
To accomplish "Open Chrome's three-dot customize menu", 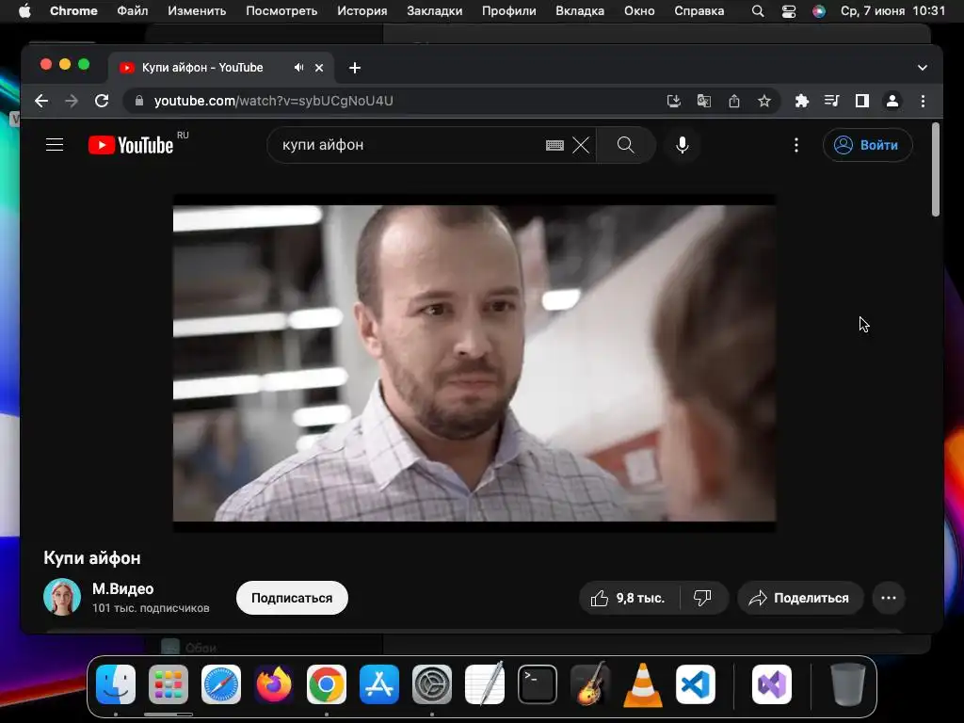I will [x=923, y=101].
